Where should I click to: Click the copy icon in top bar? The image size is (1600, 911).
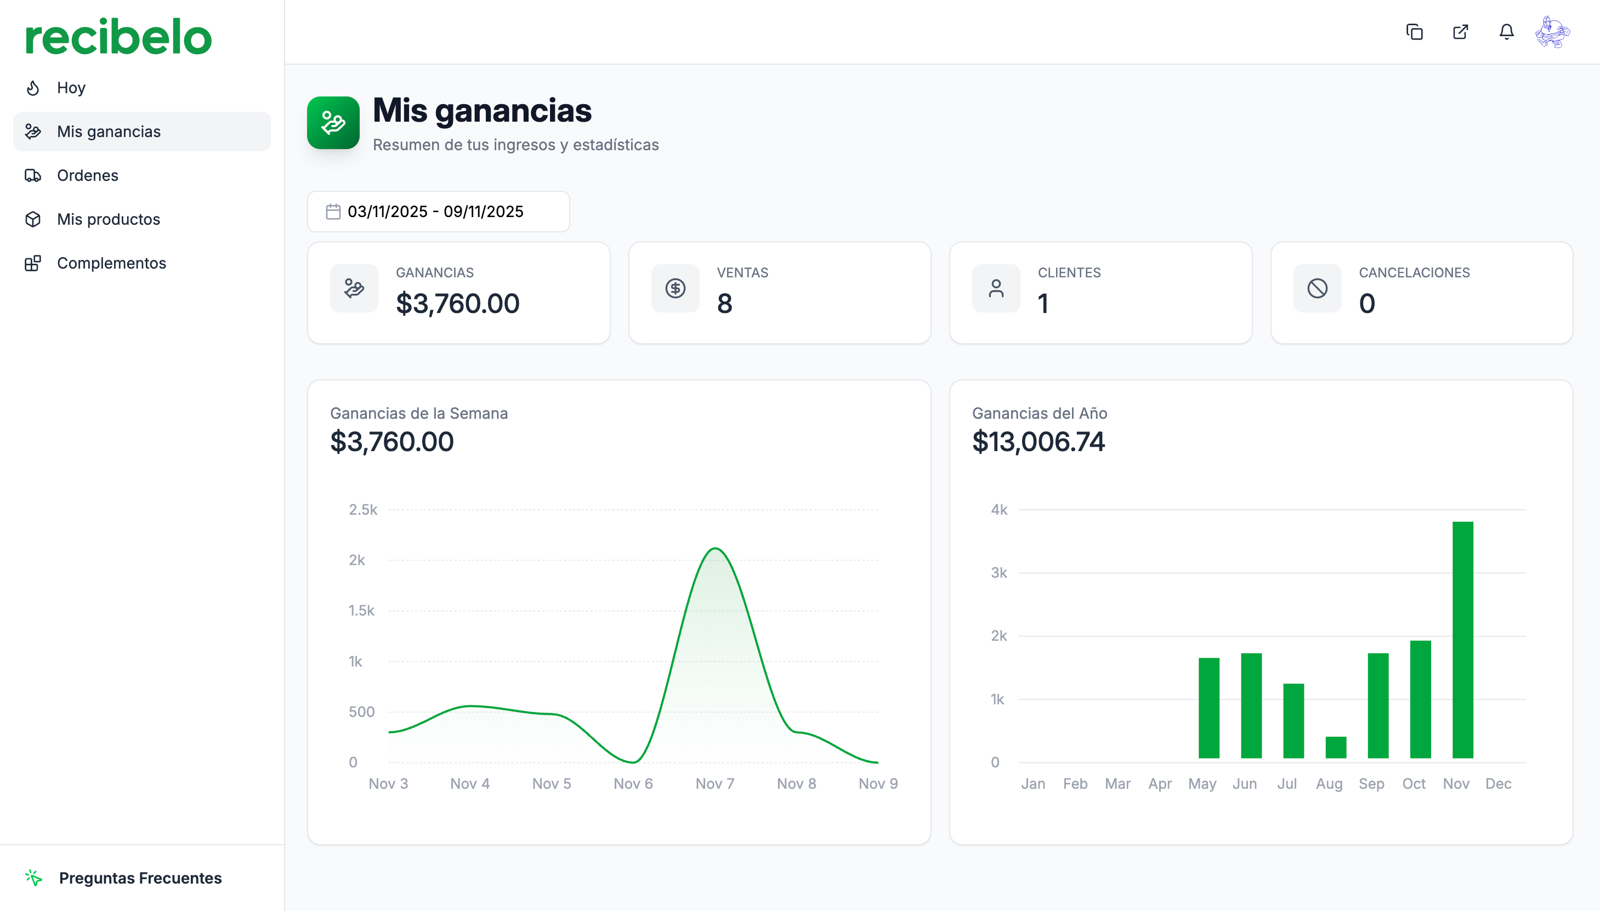point(1414,32)
